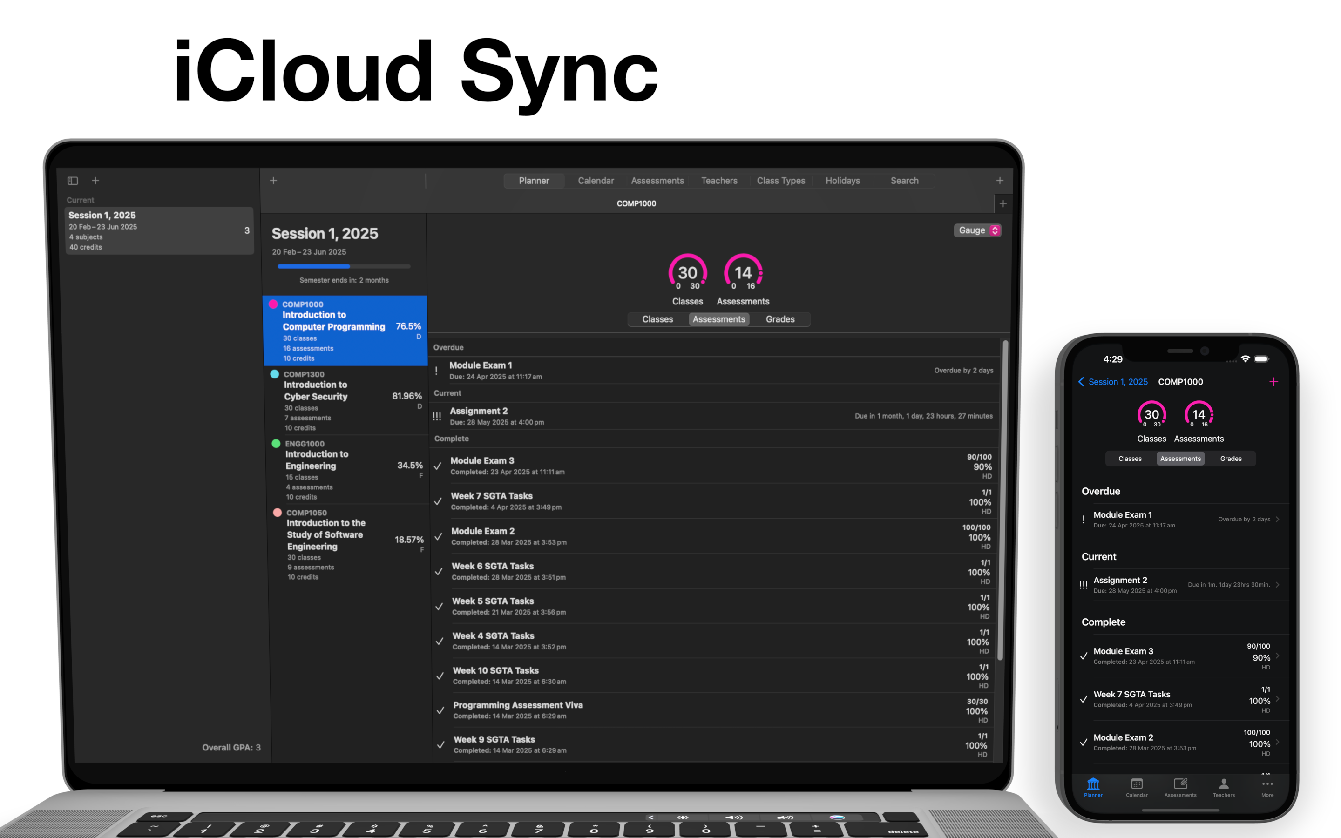Screen dimensions: 1341x838
Task: Switch to the Calendar tab on Mac
Action: coord(596,181)
